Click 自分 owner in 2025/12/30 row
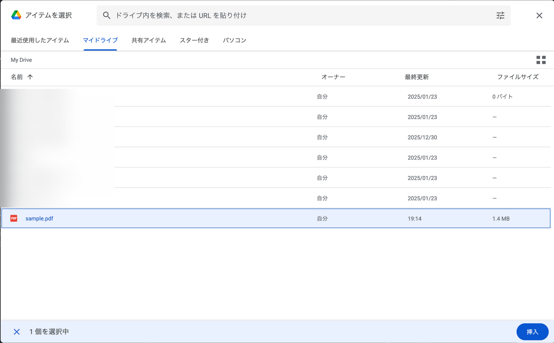Viewport: 554px width, 343px height. [x=322, y=137]
